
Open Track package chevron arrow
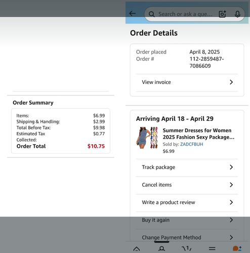tap(231, 167)
